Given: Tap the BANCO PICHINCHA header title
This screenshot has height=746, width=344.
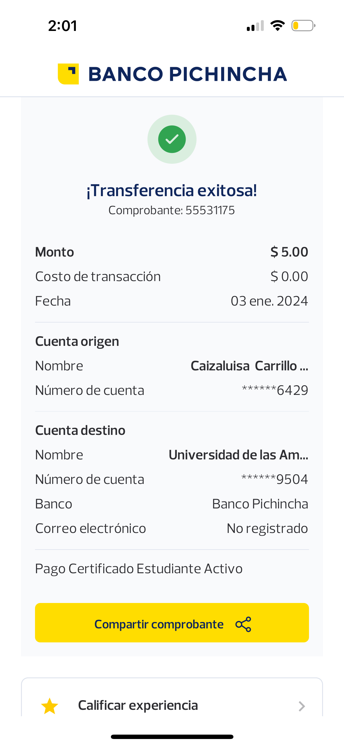Looking at the screenshot, I should tap(188, 74).
